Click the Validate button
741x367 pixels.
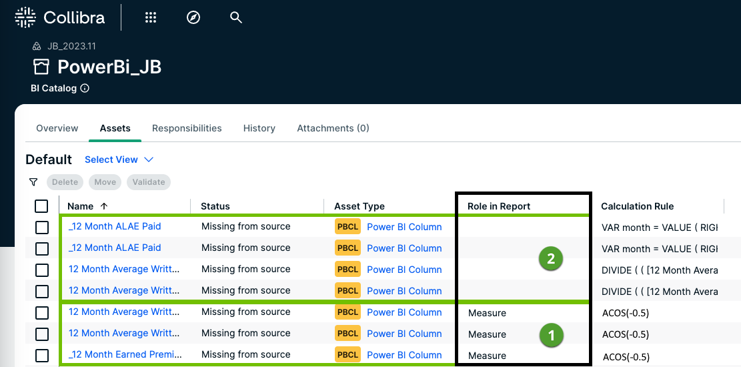[149, 181]
